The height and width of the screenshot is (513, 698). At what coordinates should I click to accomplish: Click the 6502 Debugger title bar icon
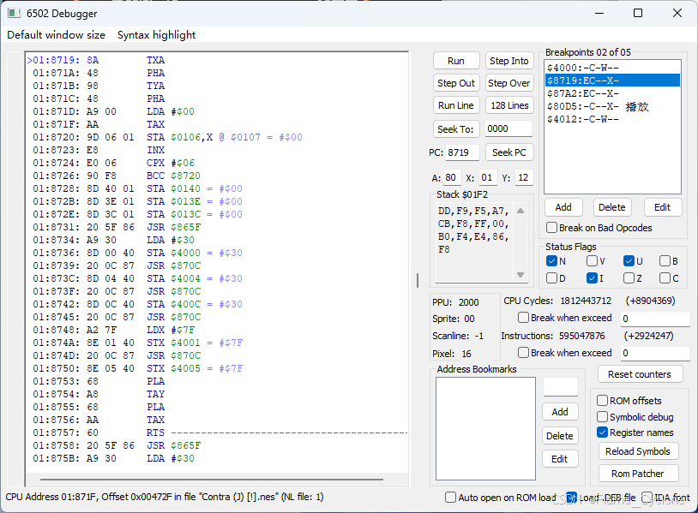click(x=14, y=14)
